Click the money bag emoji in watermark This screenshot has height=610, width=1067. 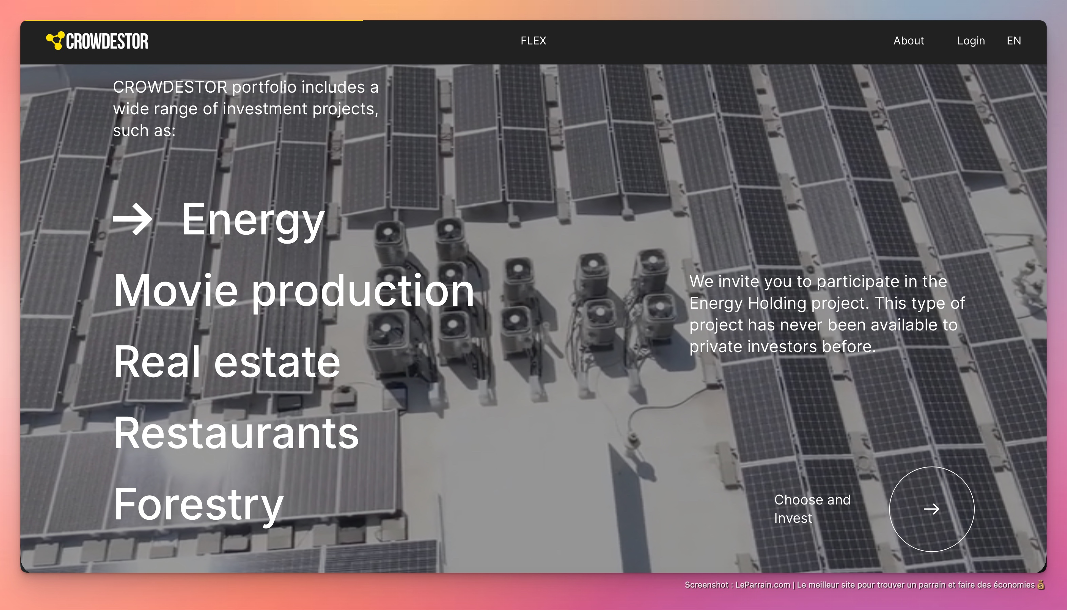click(1041, 585)
